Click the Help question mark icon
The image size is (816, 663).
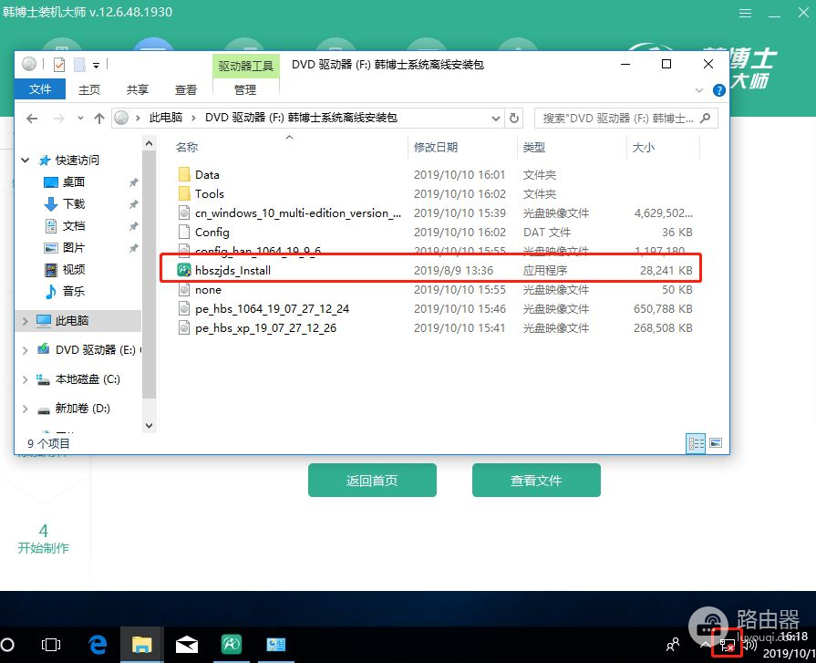[718, 90]
